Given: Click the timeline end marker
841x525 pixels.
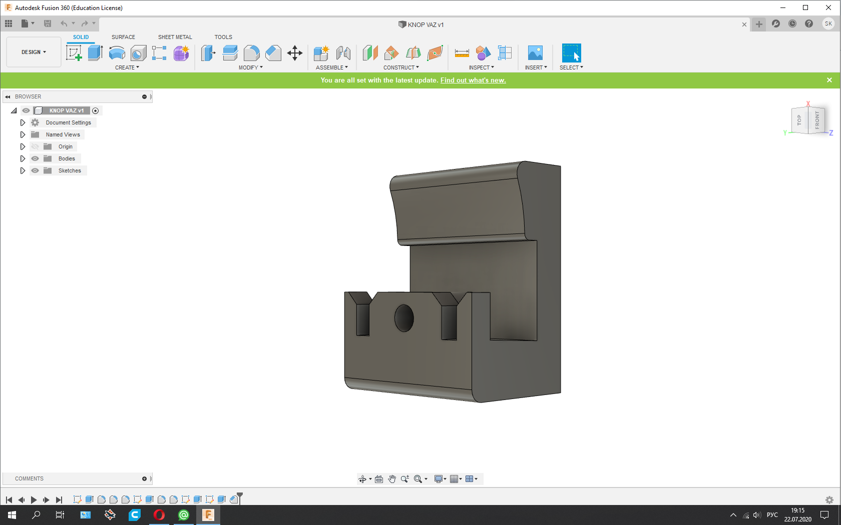Looking at the screenshot, I should (x=240, y=496).
